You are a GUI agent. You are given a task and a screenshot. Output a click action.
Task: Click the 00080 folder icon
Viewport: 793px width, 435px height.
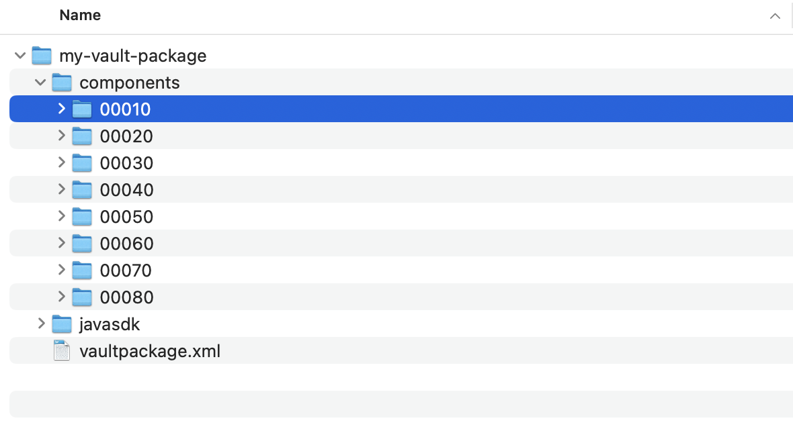tap(81, 297)
